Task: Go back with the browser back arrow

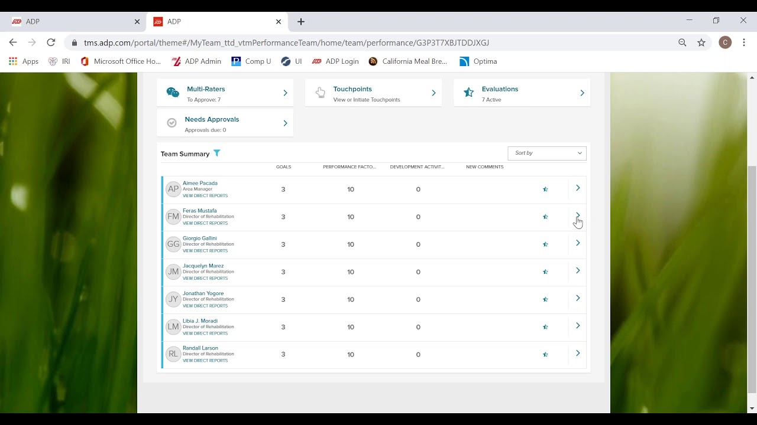Action: [13, 42]
